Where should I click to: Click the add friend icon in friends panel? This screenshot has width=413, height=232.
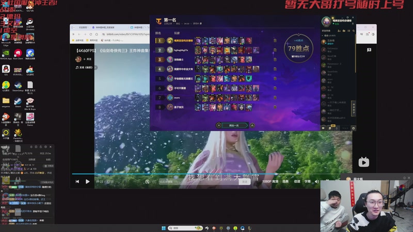339,31
